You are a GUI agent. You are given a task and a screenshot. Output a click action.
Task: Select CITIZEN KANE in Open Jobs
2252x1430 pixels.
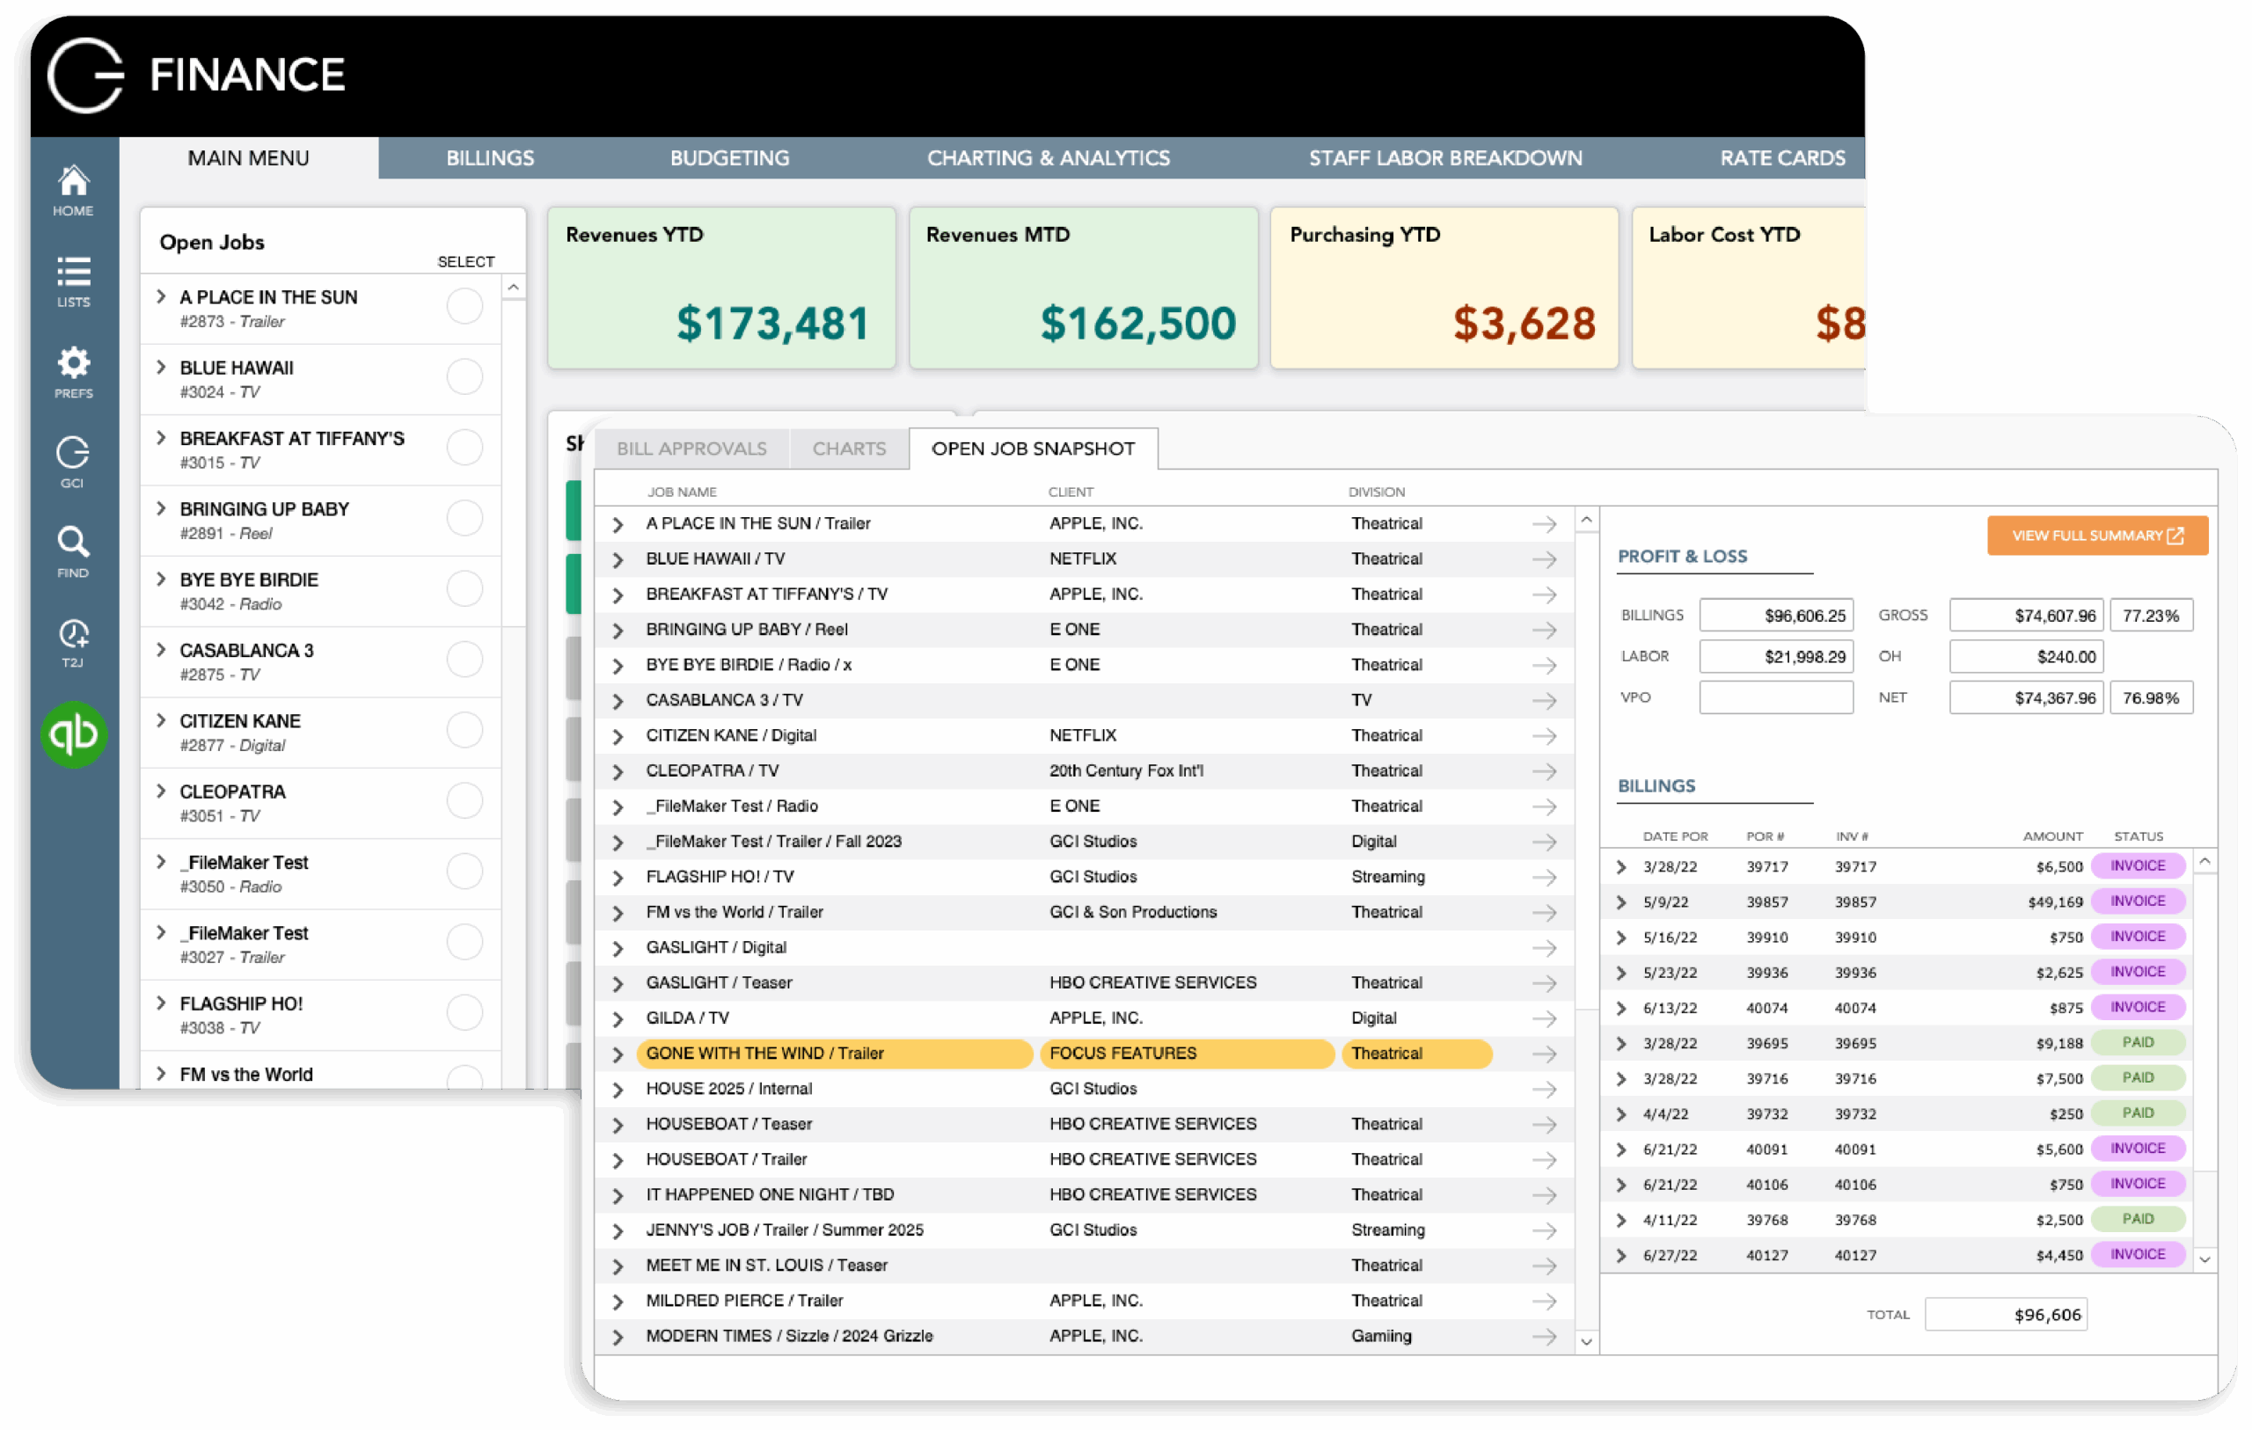[464, 729]
